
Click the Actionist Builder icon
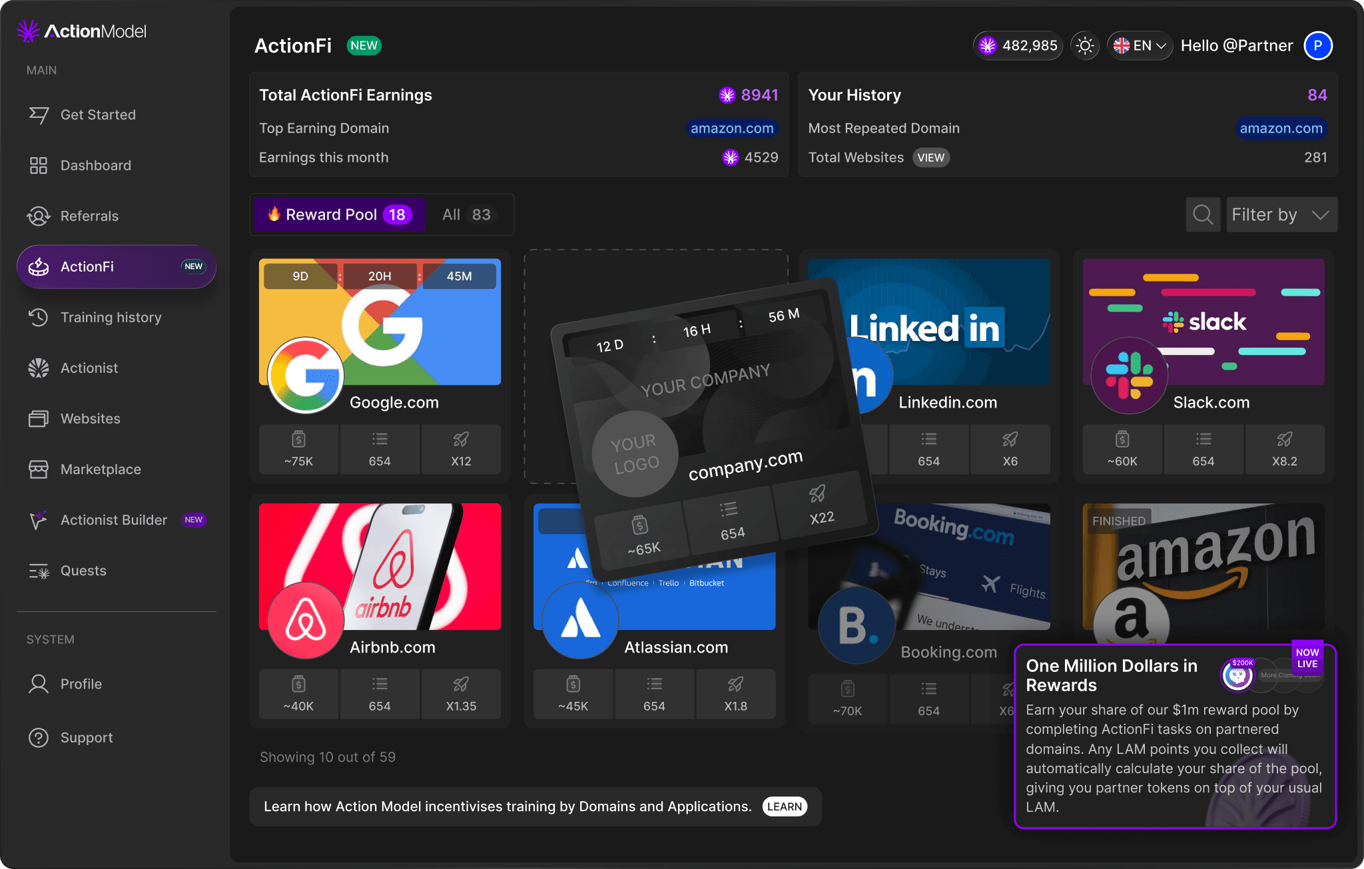click(x=39, y=519)
